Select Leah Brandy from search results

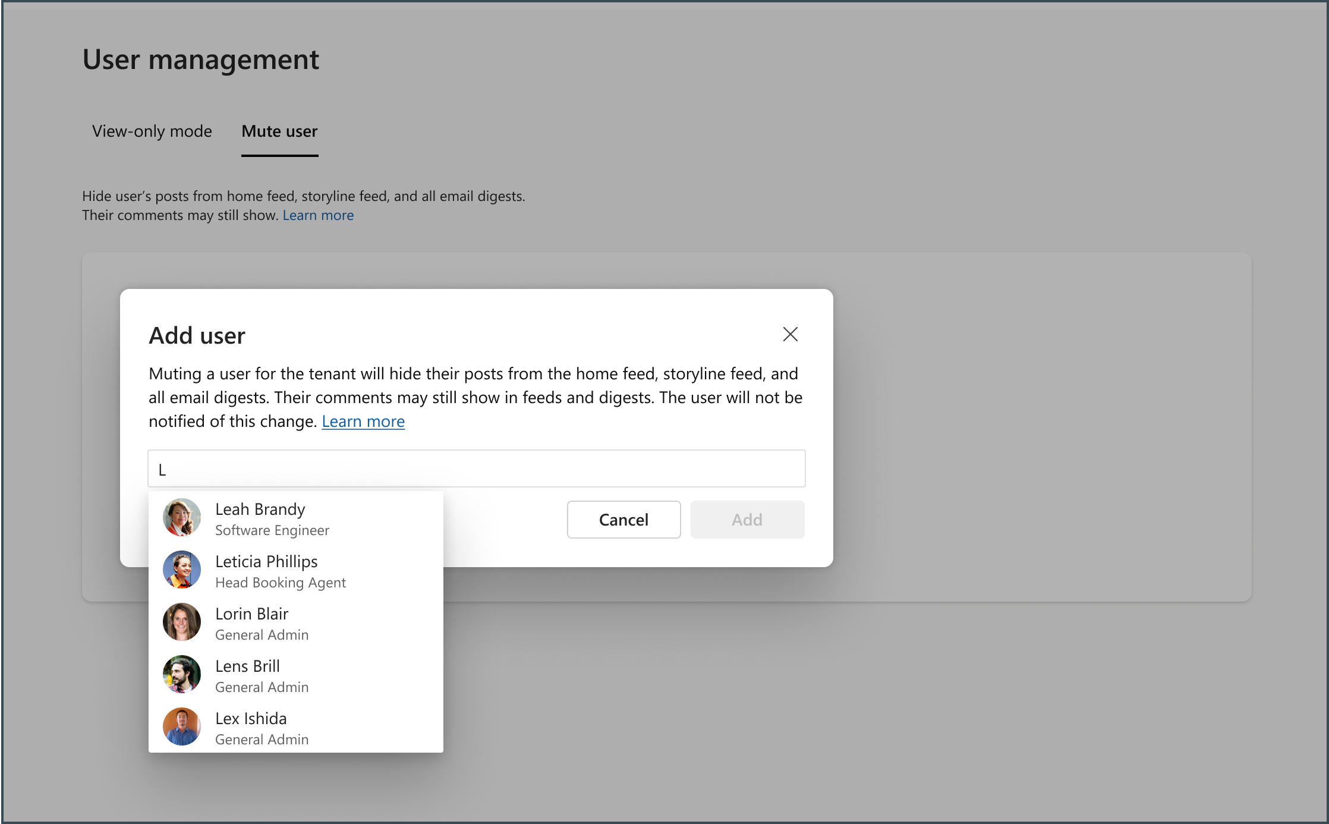click(x=295, y=518)
